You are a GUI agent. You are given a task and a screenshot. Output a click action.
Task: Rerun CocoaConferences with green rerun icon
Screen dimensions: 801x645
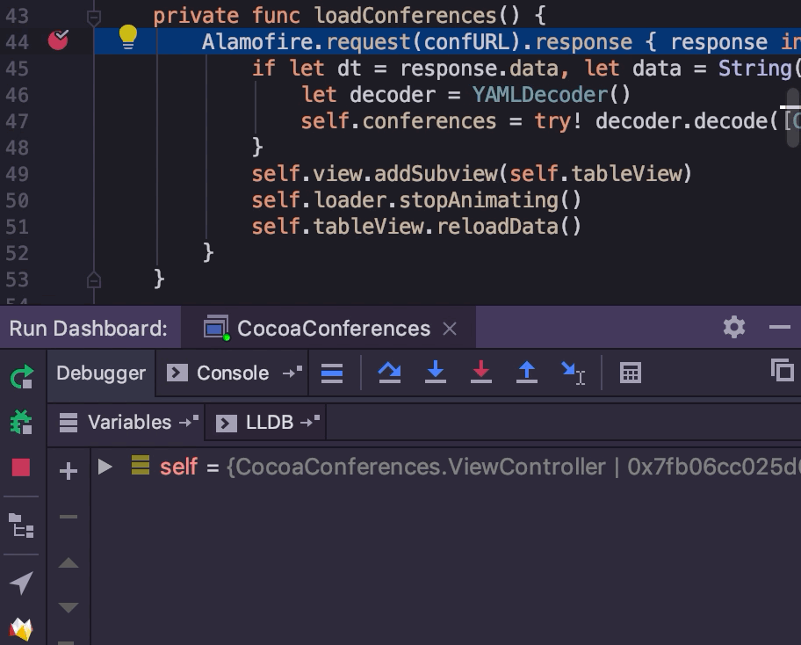pos(21,378)
